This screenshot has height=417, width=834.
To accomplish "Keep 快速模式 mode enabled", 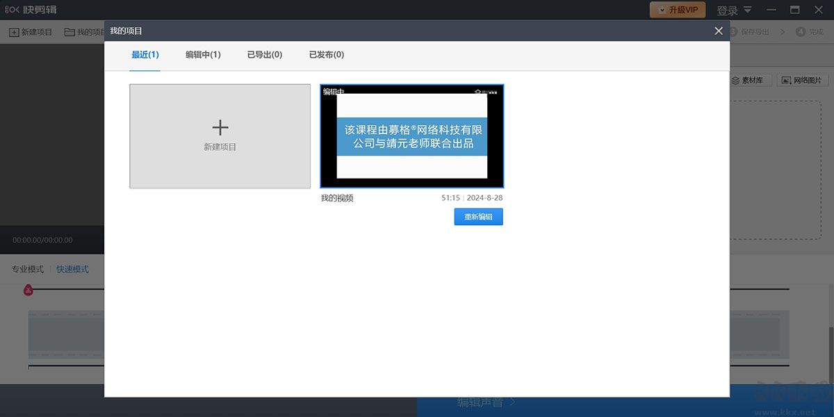I will coord(72,269).
